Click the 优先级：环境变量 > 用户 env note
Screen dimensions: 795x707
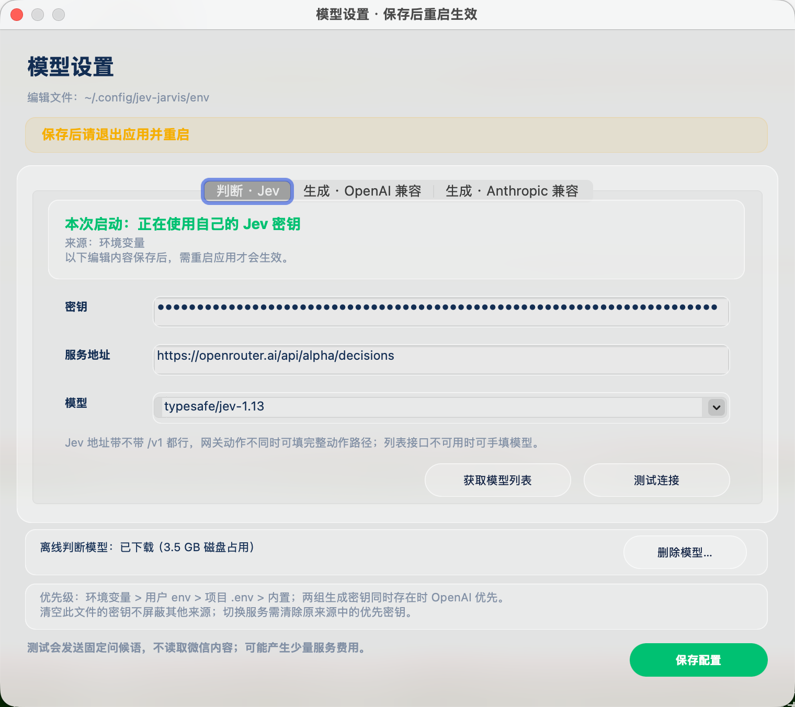(x=272, y=598)
